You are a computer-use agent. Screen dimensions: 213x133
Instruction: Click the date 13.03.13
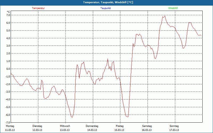pyautogui.click(x=65, y=130)
